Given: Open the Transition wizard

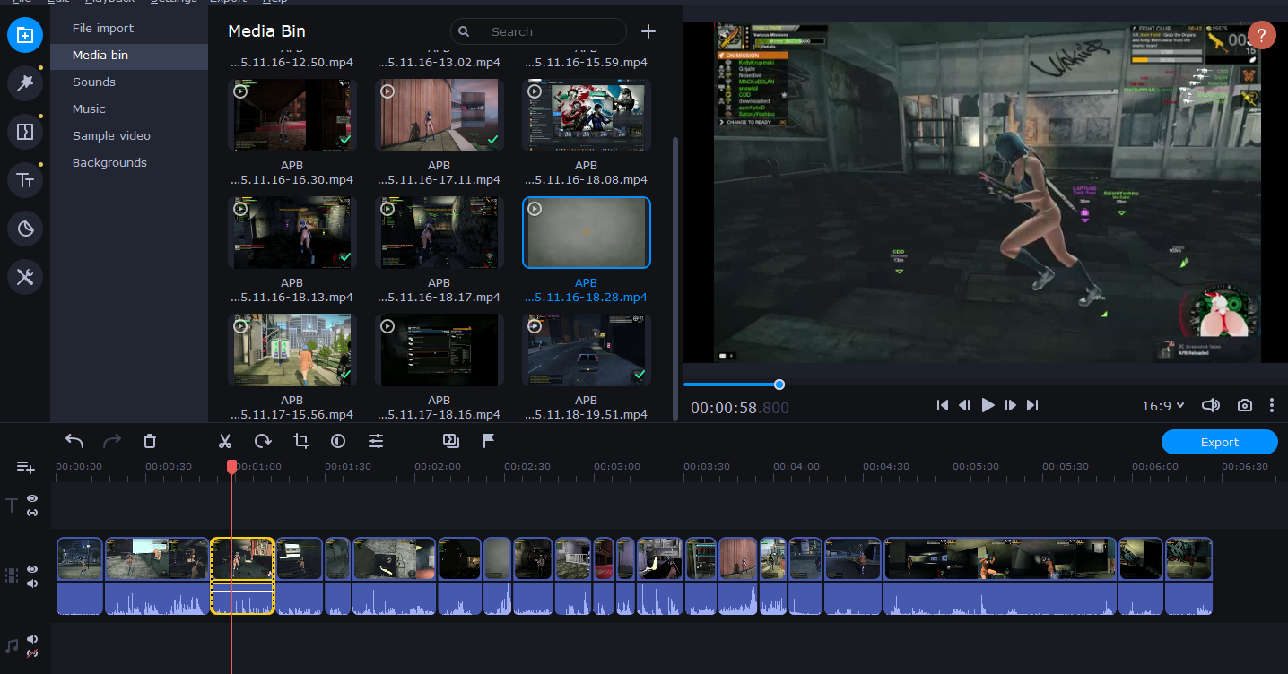Looking at the screenshot, I should click(451, 441).
